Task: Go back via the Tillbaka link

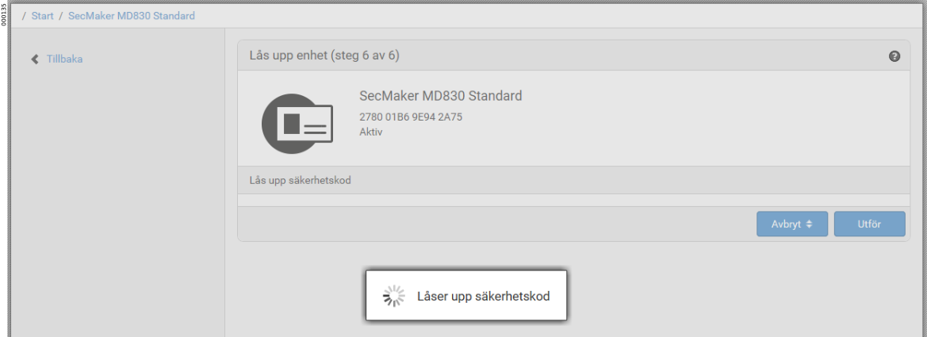Action: point(64,59)
